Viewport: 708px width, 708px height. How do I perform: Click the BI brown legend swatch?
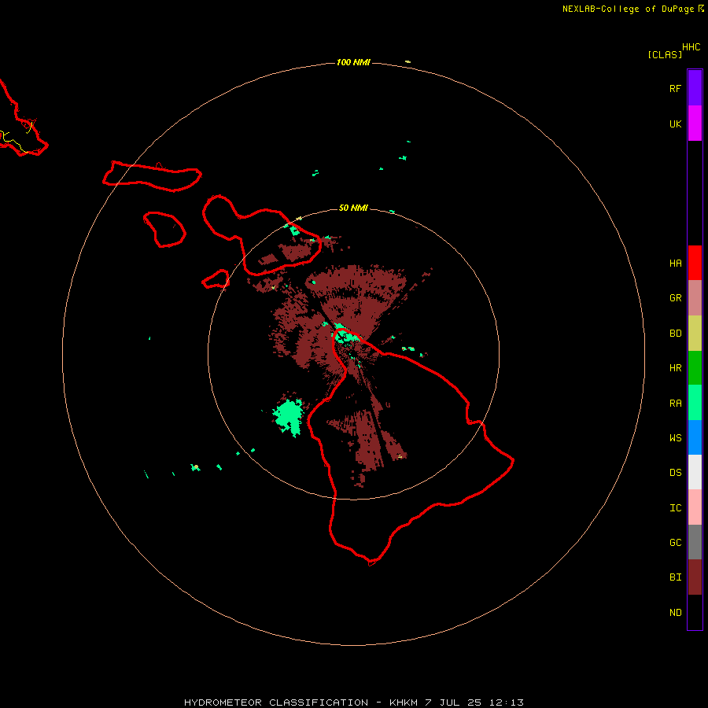click(695, 577)
